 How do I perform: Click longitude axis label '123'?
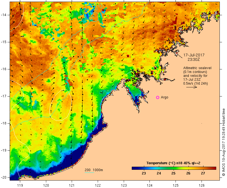click(124, 186)
